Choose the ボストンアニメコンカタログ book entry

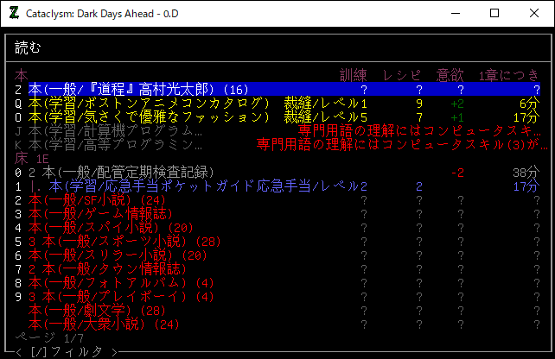click(x=149, y=104)
